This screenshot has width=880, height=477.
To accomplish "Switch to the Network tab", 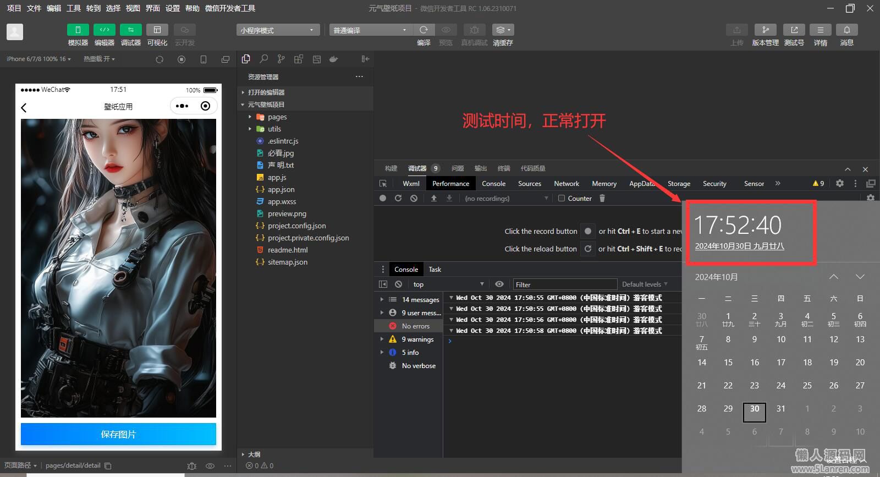I will (566, 184).
